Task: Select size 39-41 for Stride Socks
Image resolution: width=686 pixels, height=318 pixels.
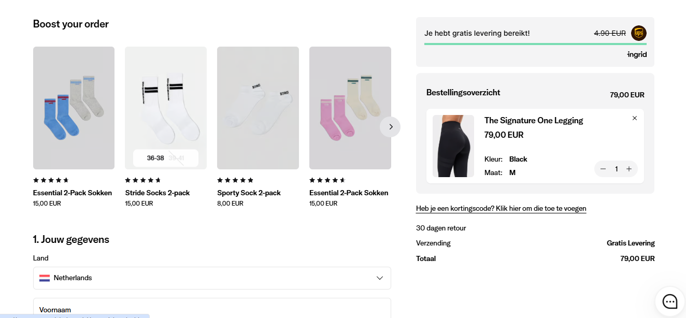Action: pos(176,158)
